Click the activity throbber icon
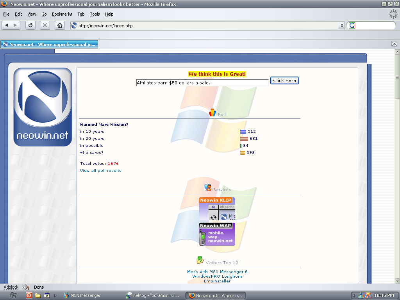This screenshot has height=300, width=400. pyautogui.click(x=393, y=14)
